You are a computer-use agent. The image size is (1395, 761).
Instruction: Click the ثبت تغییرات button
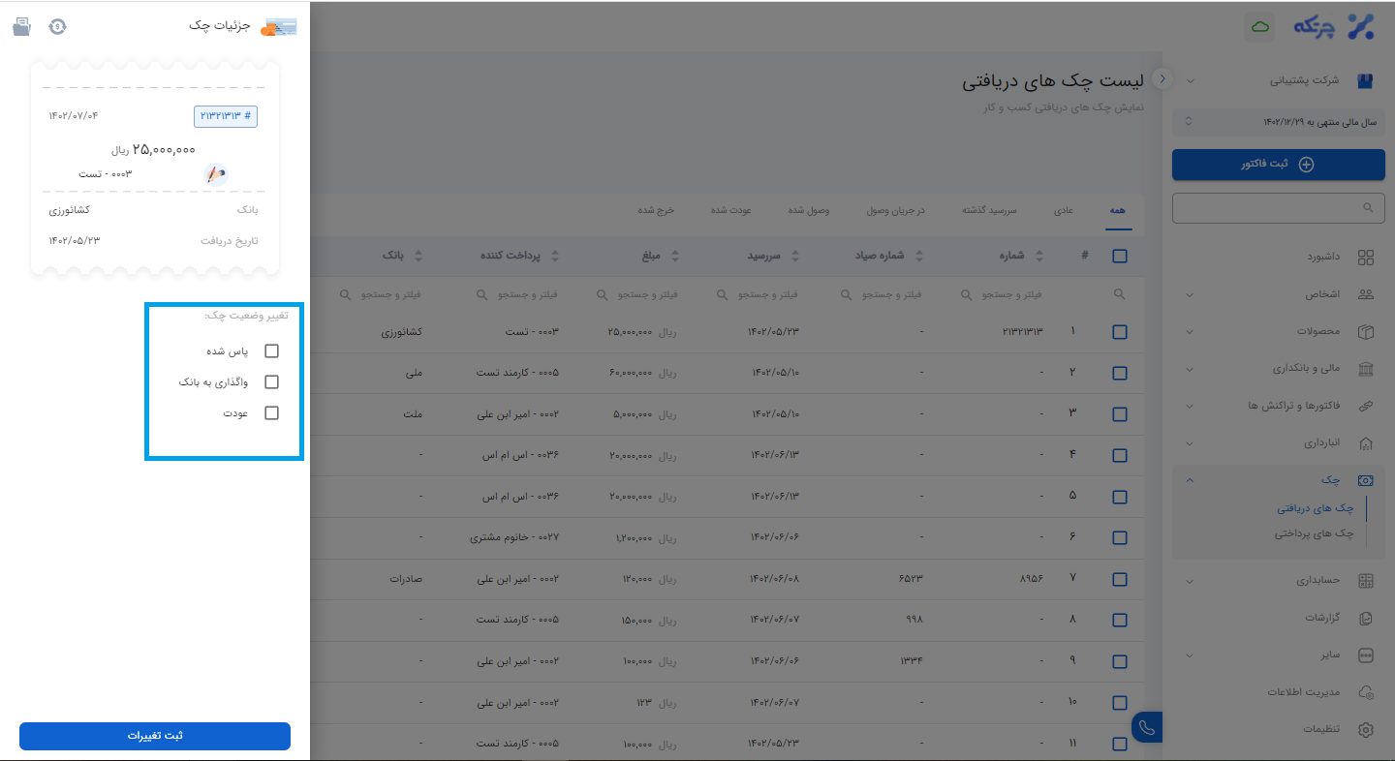(155, 736)
